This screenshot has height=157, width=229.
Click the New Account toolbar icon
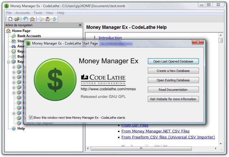pyautogui.click(x=26, y=19)
